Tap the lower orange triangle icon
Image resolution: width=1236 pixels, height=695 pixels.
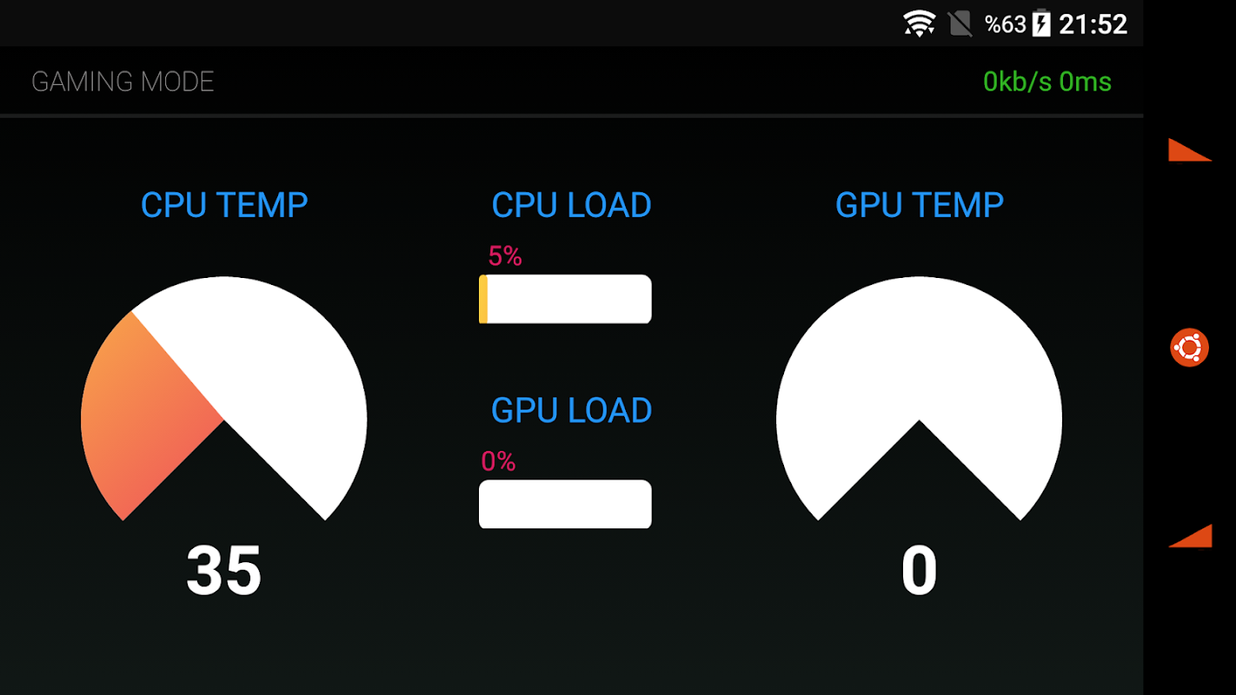[1190, 536]
